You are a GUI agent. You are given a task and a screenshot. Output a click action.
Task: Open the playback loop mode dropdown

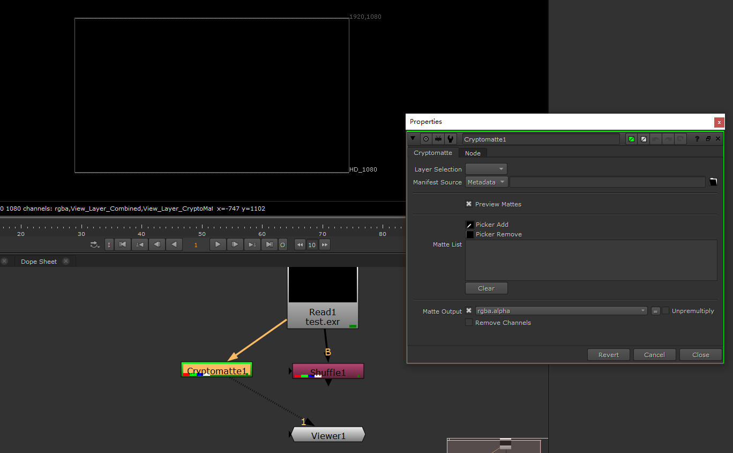click(x=95, y=244)
